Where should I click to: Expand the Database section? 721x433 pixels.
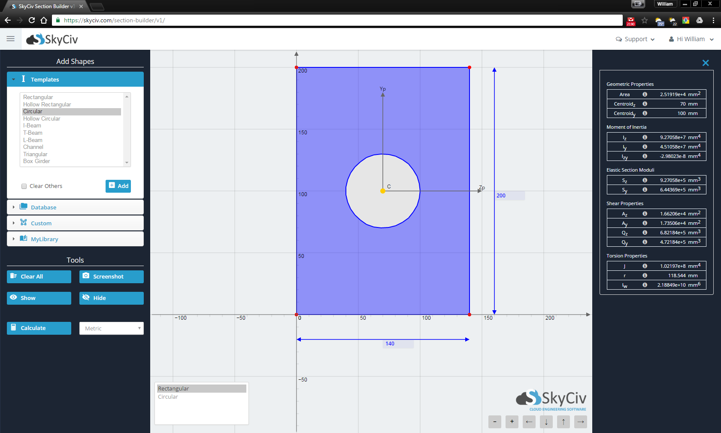(75, 207)
